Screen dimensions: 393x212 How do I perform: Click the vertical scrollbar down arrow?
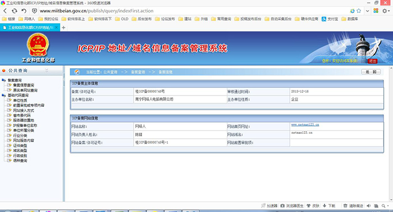391,200
